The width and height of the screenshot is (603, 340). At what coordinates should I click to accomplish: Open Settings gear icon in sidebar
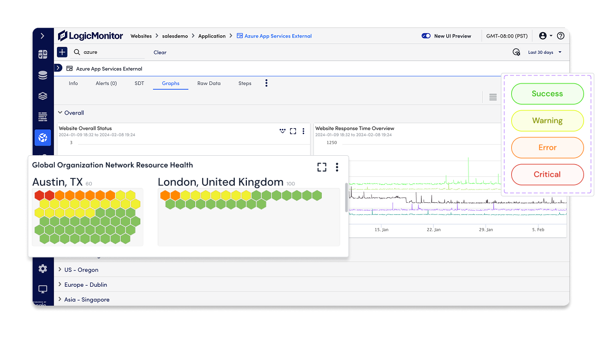[x=43, y=268]
